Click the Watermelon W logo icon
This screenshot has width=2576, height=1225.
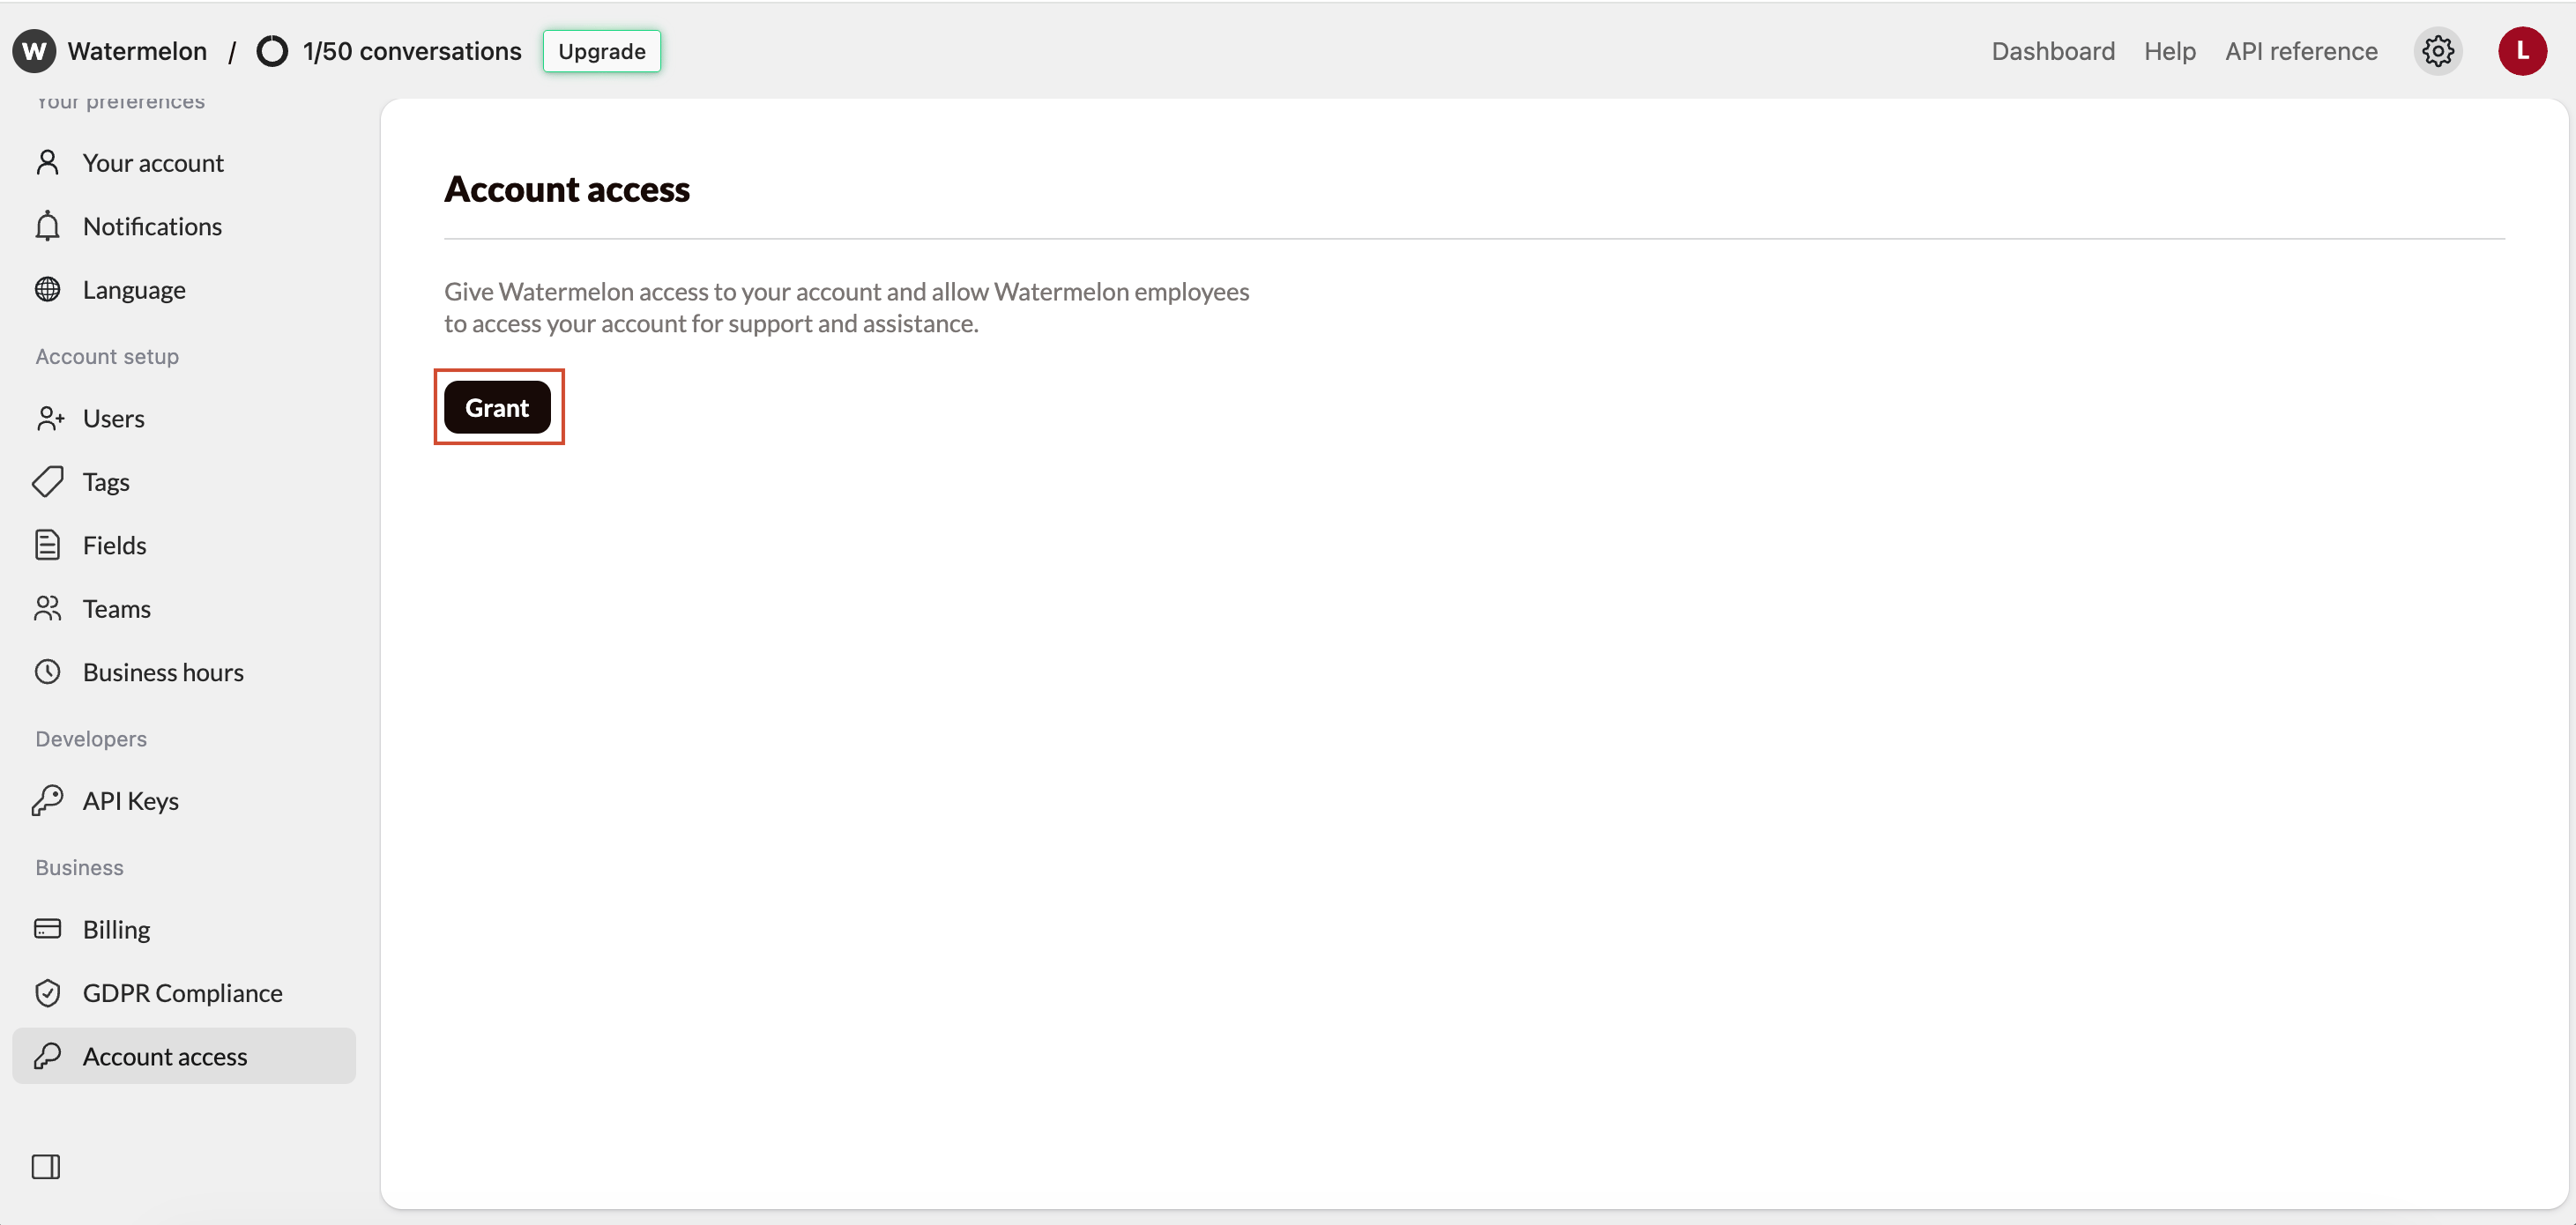point(34,51)
